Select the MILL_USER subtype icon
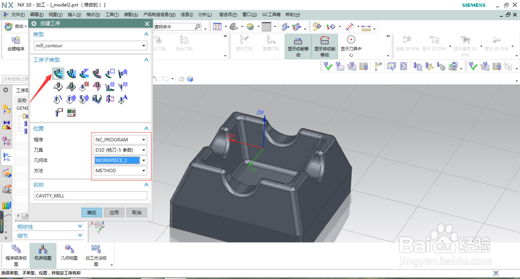 click(58, 112)
